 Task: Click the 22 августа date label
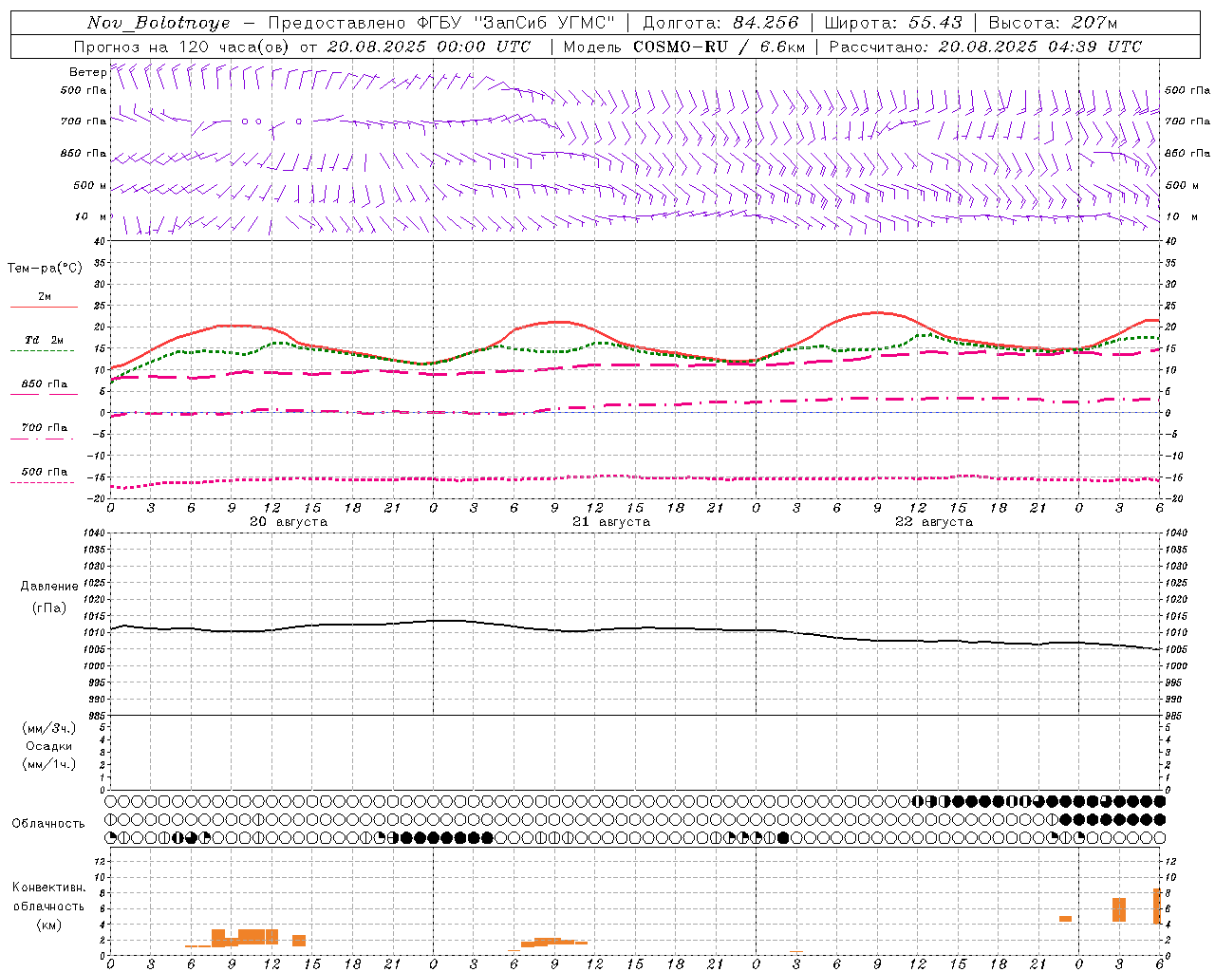(934, 522)
